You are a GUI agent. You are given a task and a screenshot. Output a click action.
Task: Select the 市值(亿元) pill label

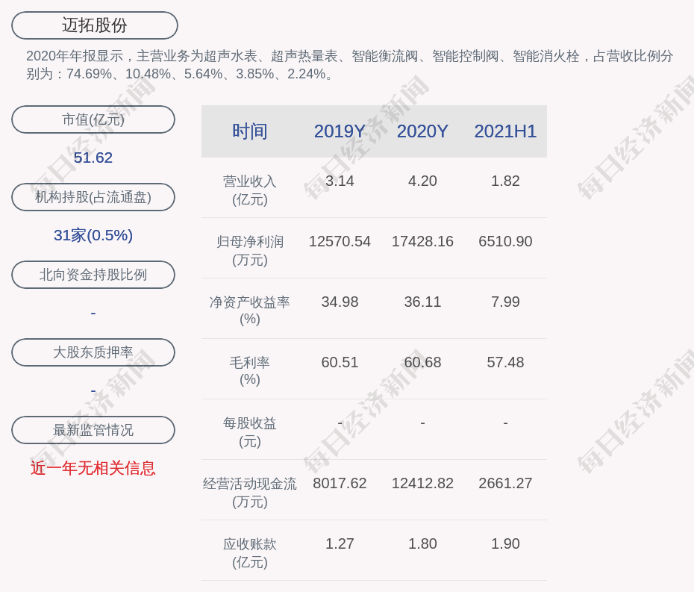tap(93, 119)
